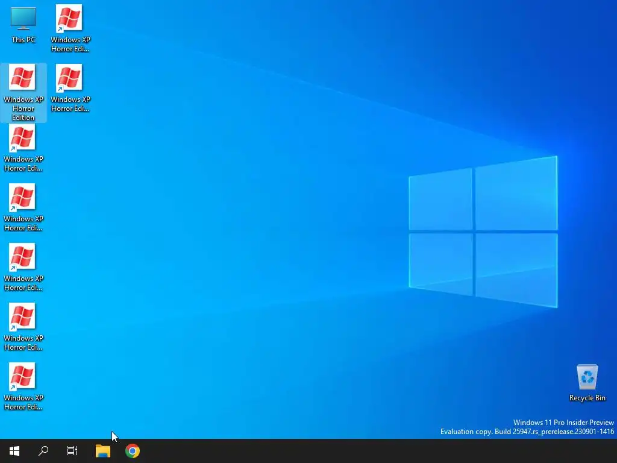Launch Google Chrome from taskbar
Viewport: 617px width, 463px height.
(x=133, y=451)
